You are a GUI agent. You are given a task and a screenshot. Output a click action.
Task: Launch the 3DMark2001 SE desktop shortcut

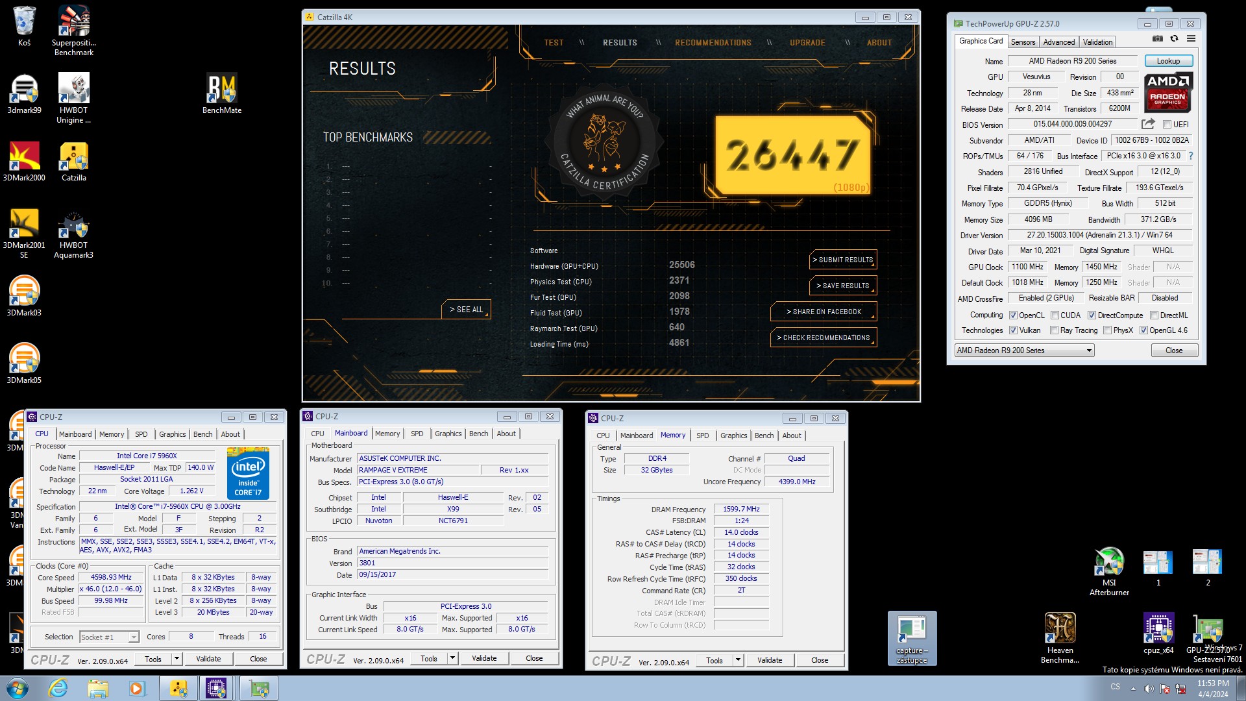24,234
